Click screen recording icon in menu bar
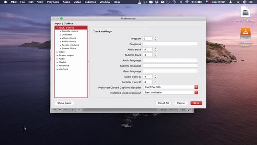257x145 pixels. coord(145,2)
